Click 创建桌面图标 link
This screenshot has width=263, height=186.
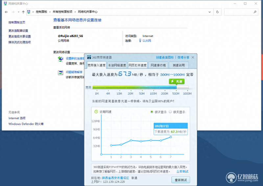[x=165, y=57]
